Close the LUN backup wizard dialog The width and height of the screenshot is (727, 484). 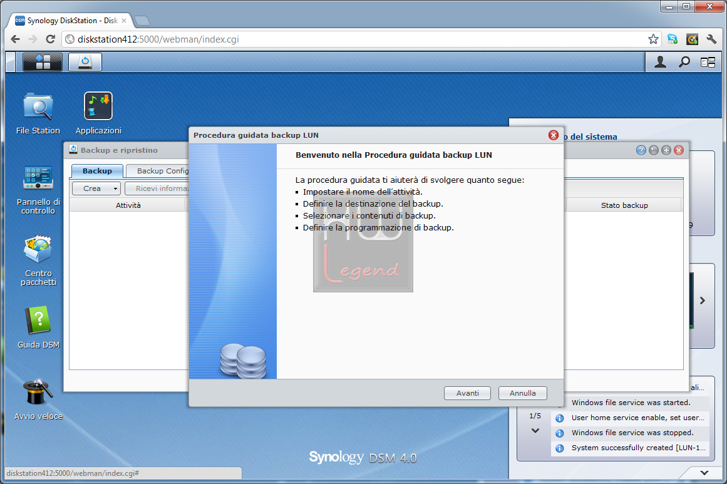[553, 135]
